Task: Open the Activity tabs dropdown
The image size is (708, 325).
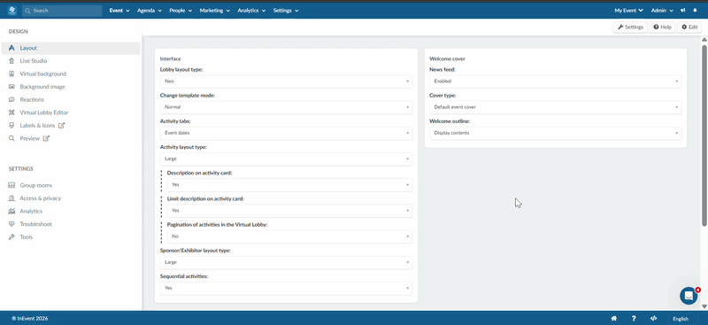Action: [x=286, y=133]
